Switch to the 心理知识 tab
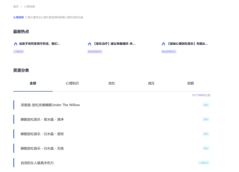 [x=72, y=83]
